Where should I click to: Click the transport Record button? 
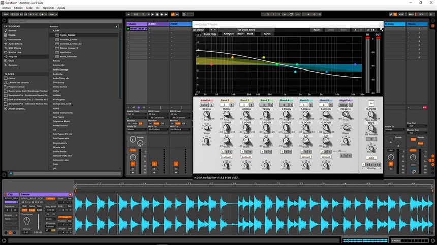[x=161, y=14]
